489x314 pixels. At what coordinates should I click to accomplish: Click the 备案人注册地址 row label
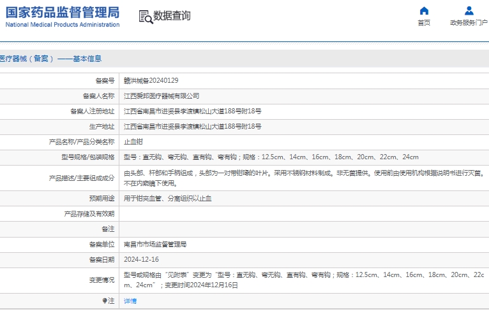[93, 111]
